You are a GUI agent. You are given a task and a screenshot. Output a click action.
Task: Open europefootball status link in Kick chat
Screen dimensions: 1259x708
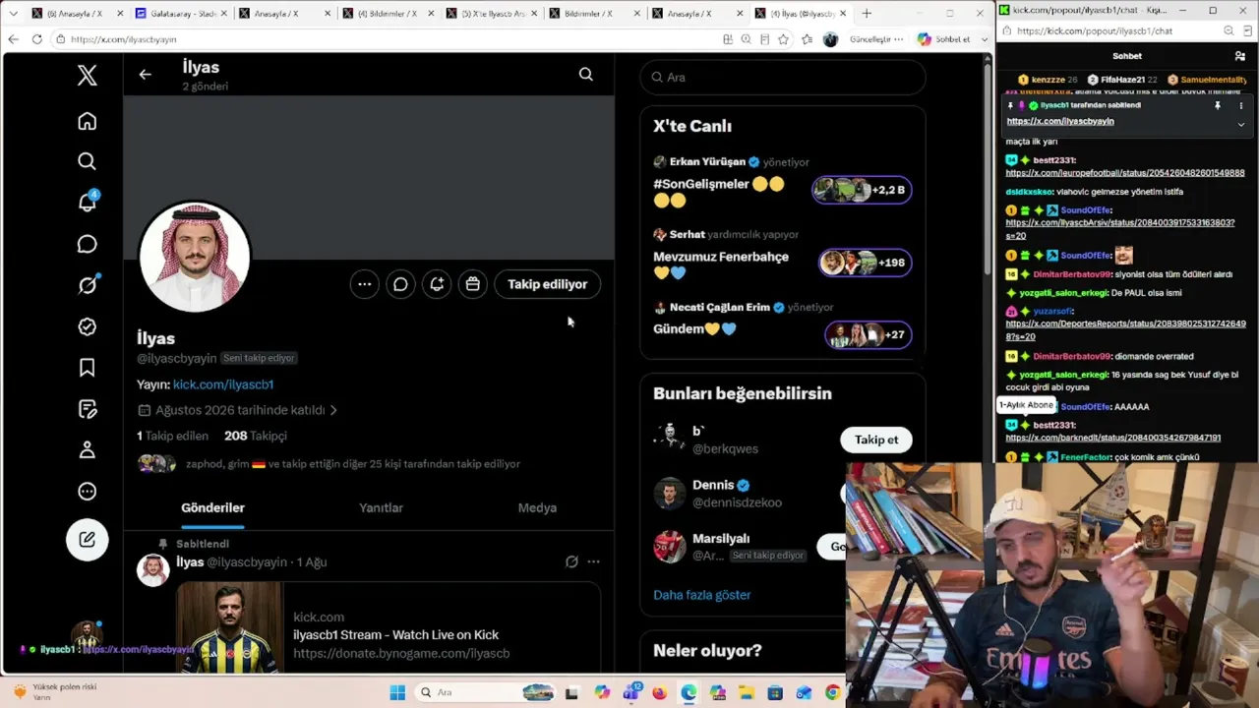pyautogui.click(x=1125, y=173)
